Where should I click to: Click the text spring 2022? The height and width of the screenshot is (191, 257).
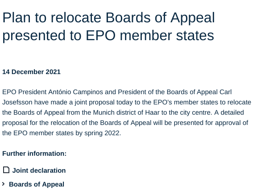tap(103, 133)
